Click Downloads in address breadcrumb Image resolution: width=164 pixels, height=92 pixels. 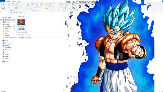[x=23, y=13]
